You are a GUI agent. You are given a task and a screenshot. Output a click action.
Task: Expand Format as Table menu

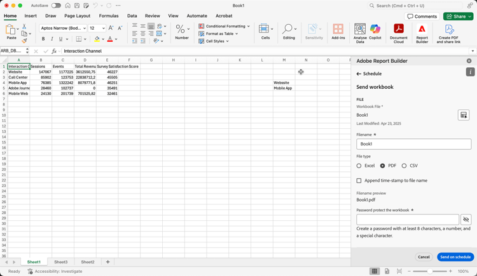(x=237, y=34)
